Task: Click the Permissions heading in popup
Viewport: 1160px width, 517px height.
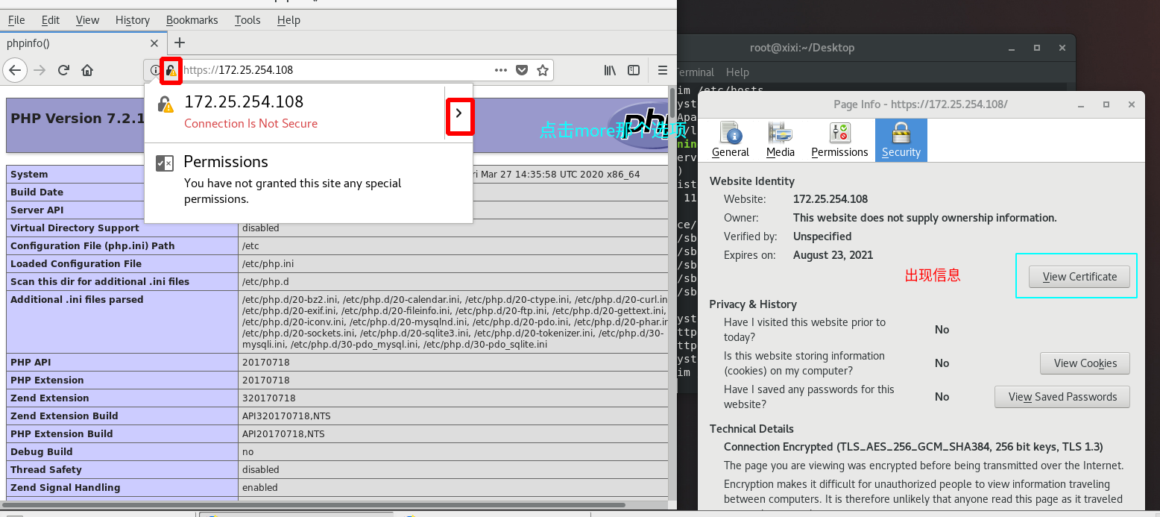Action: [226, 162]
